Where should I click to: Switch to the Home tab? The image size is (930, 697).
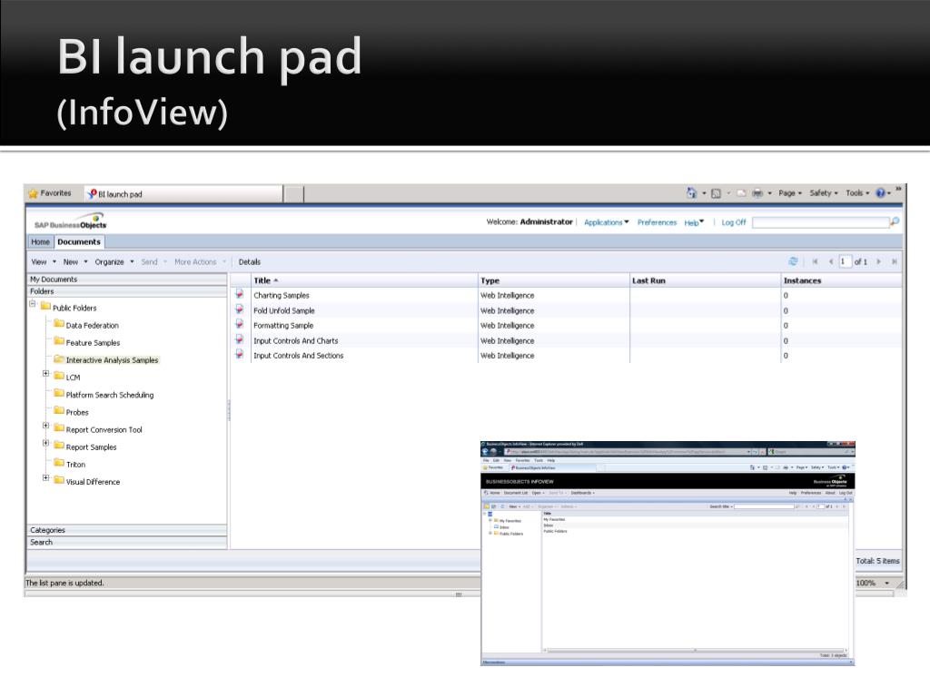pyautogui.click(x=40, y=241)
